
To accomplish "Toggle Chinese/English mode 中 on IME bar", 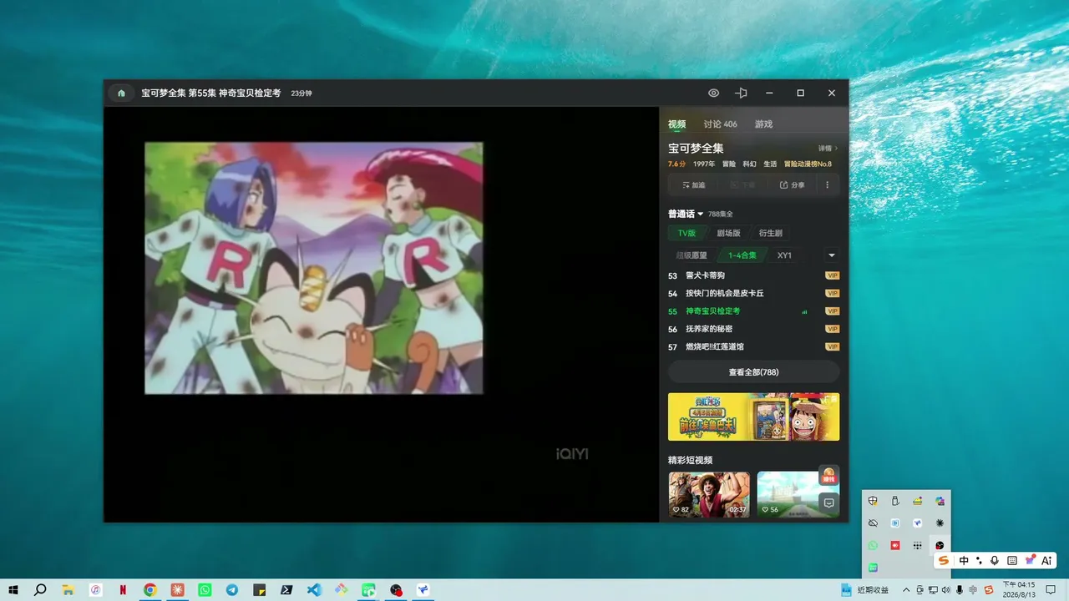I will [x=965, y=561].
